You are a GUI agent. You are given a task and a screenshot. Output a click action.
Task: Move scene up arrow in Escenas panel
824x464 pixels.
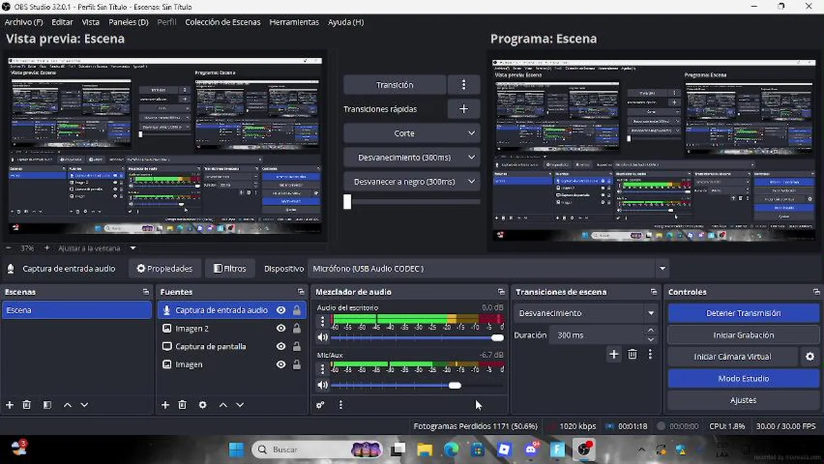(67, 405)
